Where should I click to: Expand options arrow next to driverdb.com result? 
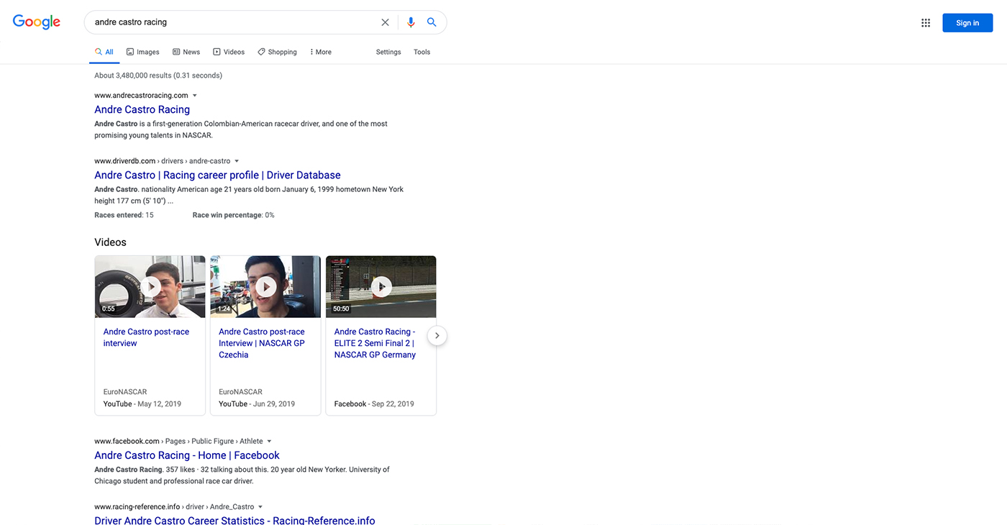pyautogui.click(x=237, y=161)
